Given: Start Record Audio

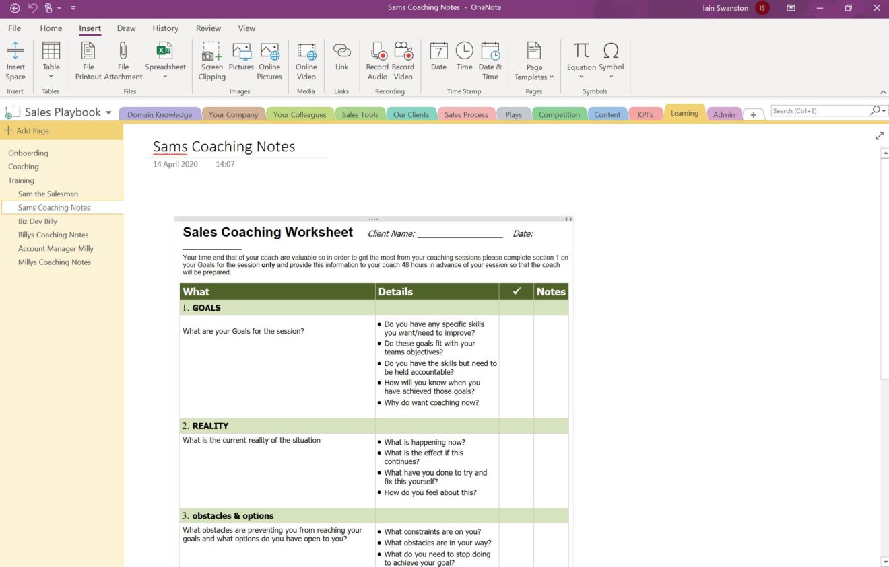Looking at the screenshot, I should [x=377, y=61].
